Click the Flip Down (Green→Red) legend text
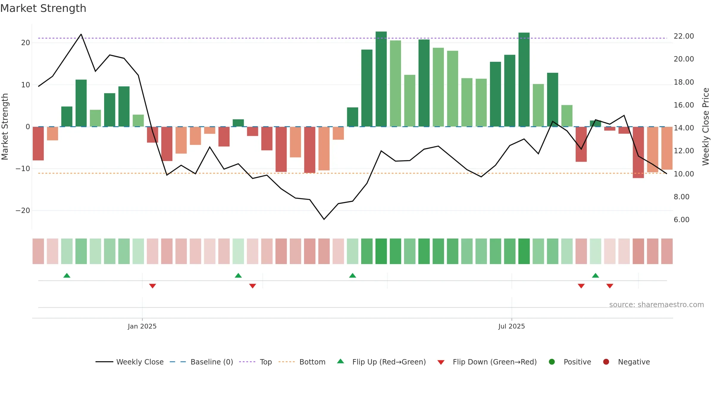 [495, 362]
